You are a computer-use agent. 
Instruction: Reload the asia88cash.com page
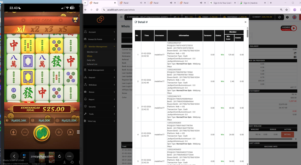coord(97,10)
